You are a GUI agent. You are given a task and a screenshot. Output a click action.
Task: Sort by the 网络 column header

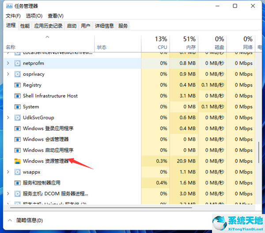[241, 43]
